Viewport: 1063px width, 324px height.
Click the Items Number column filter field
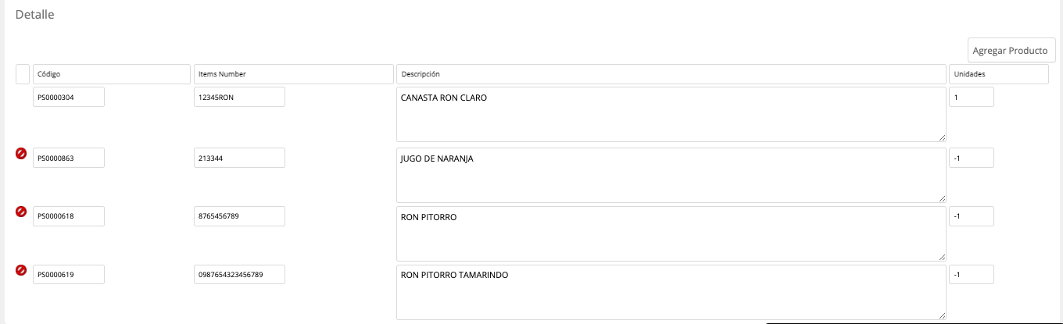(293, 74)
